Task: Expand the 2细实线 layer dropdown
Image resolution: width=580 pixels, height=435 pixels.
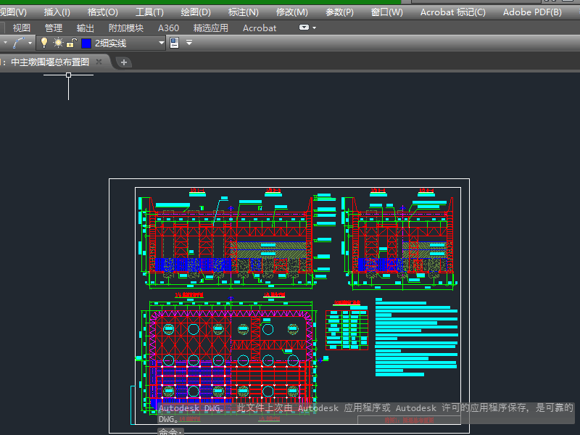Action: (x=162, y=43)
